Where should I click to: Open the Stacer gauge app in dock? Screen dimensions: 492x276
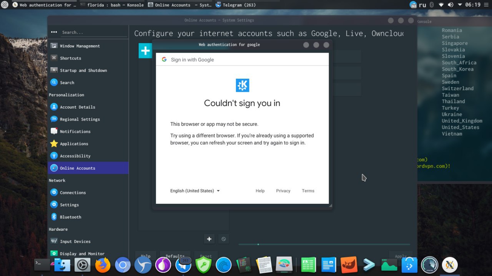click(430, 265)
